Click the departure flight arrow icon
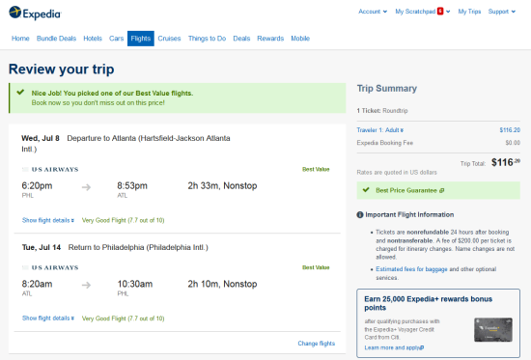 coord(86,187)
